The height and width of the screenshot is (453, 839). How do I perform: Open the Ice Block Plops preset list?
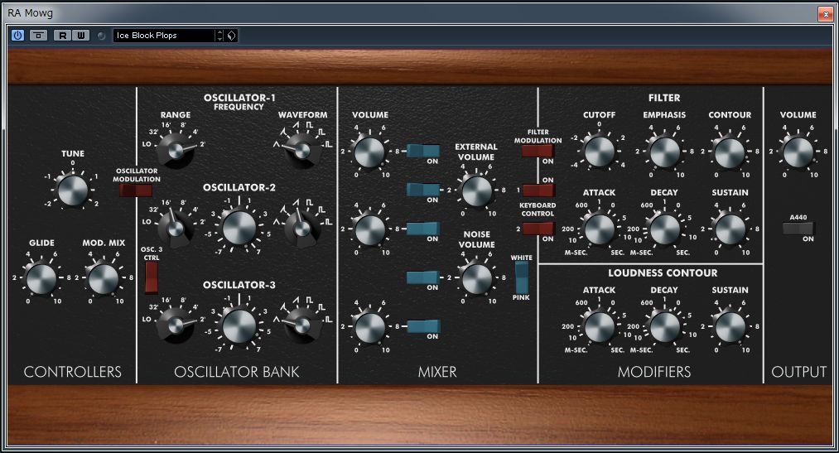(x=164, y=36)
